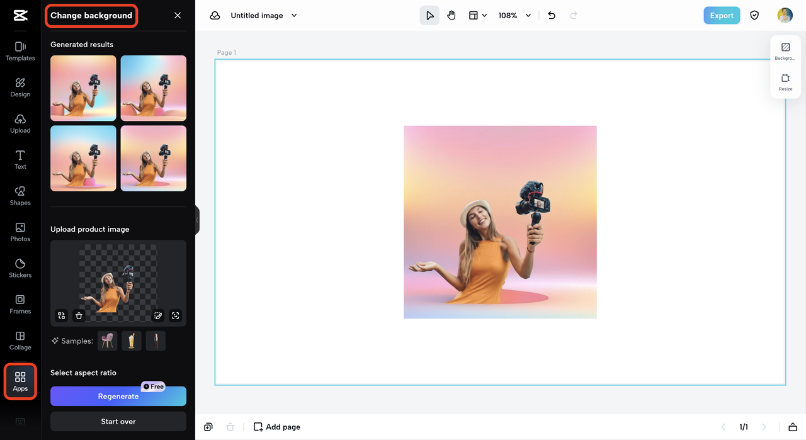Open the Design sidebar panel
Image resolution: width=806 pixels, height=440 pixels.
(20, 87)
